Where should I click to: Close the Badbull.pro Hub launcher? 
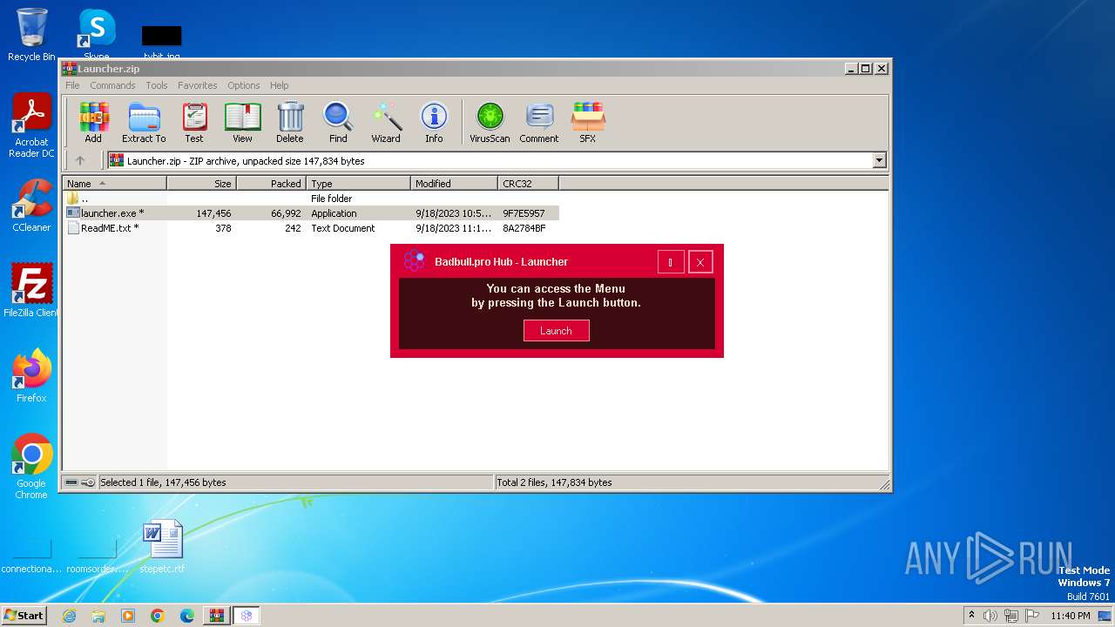click(x=700, y=262)
